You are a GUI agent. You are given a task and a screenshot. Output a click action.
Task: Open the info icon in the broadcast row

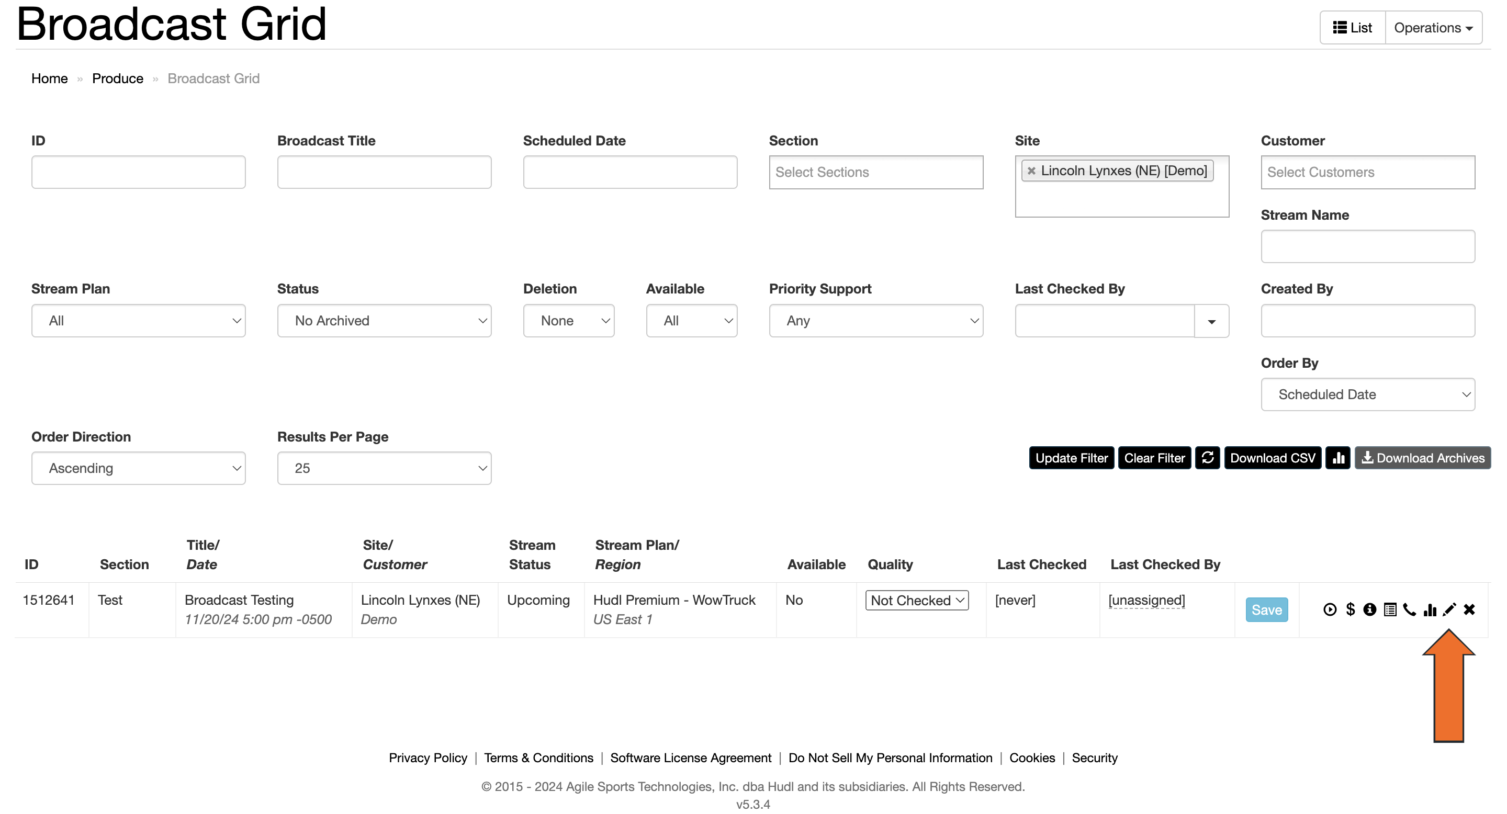tap(1369, 610)
